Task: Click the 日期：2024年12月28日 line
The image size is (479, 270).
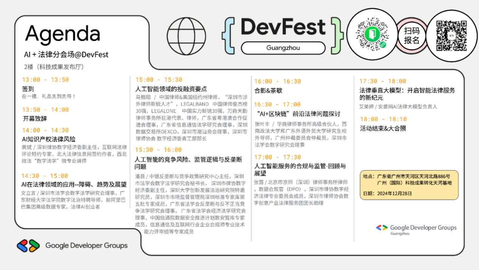Action: point(388,193)
